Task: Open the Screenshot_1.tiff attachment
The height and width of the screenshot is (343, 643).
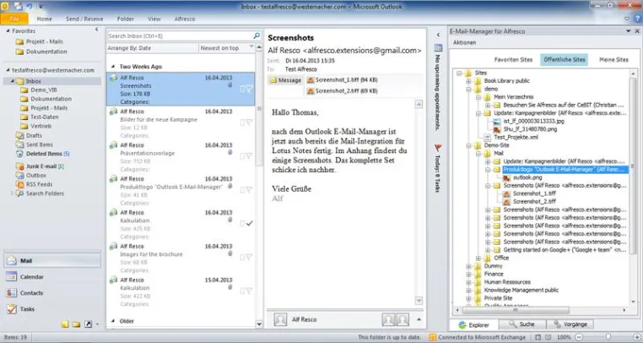Action: pos(342,80)
